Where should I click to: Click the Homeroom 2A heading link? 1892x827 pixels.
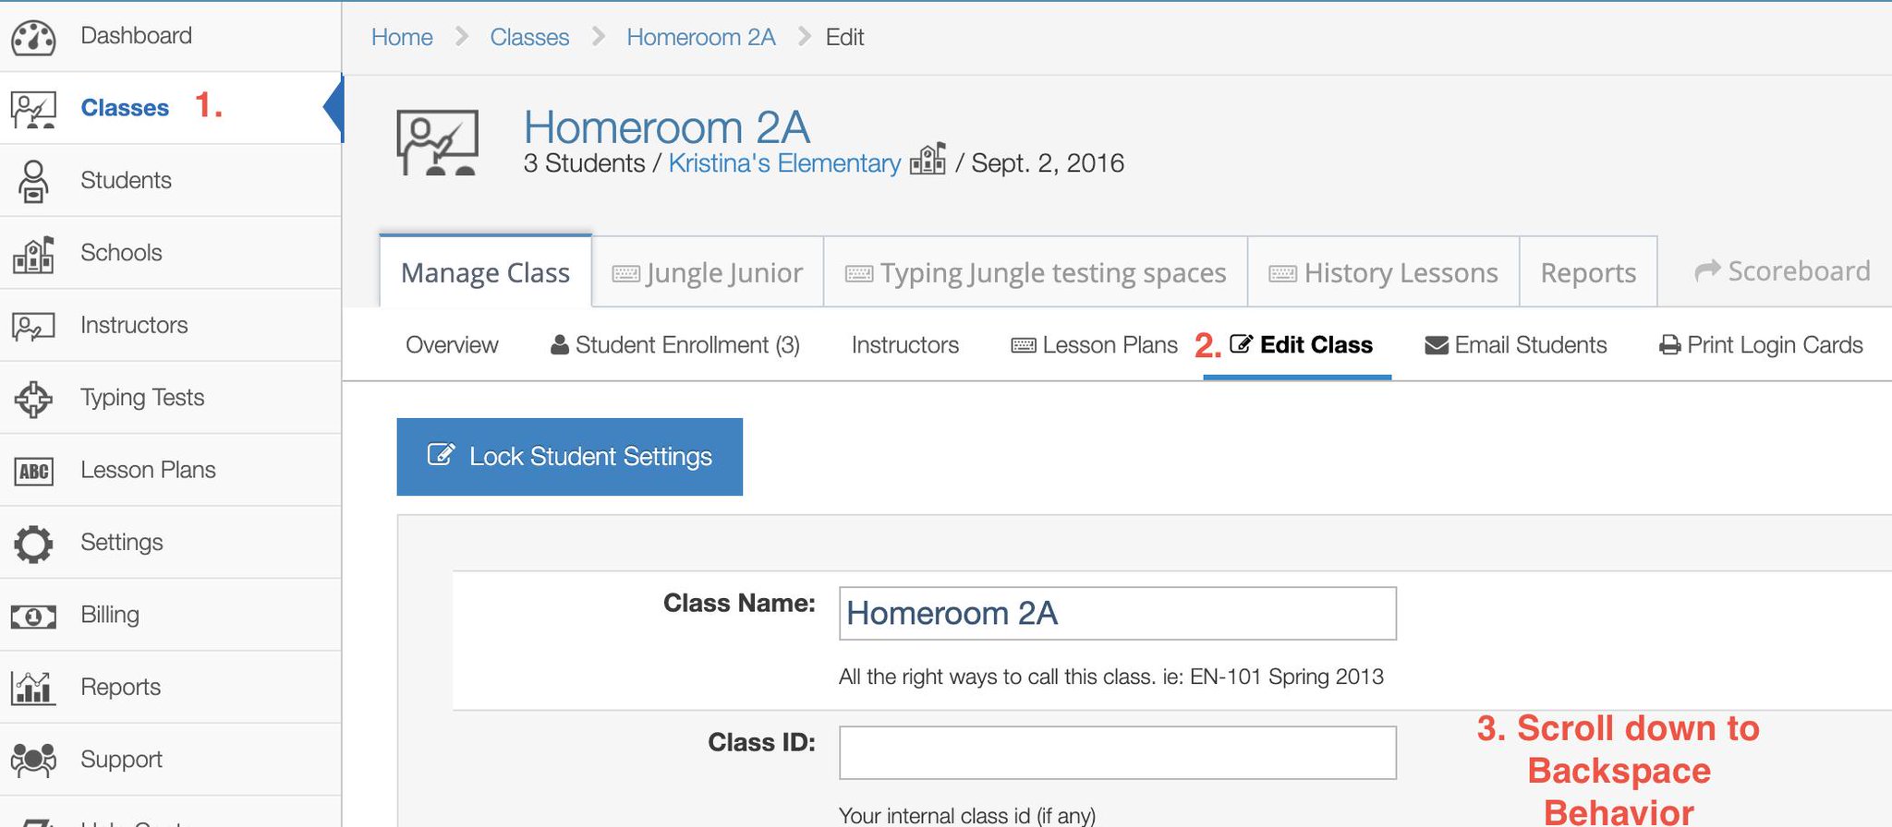tap(667, 126)
